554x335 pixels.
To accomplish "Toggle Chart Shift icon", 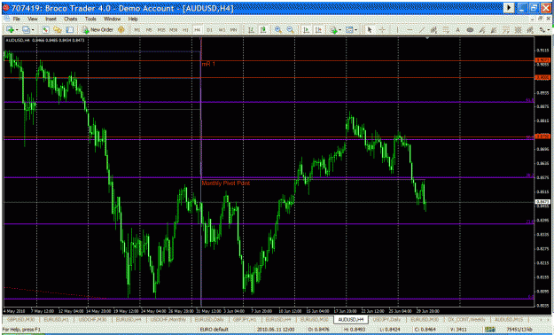I will pos(318,30).
